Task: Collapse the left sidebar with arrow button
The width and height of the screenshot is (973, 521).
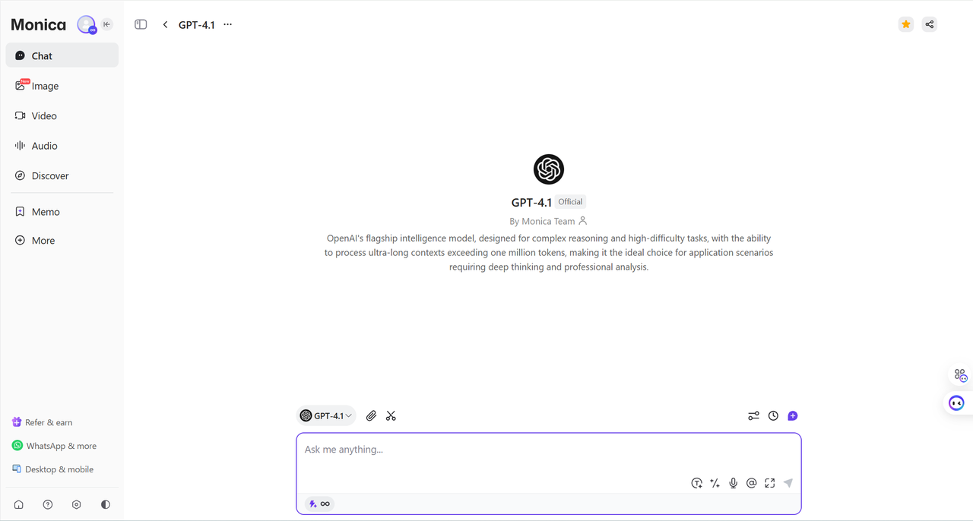Action: pos(107,24)
